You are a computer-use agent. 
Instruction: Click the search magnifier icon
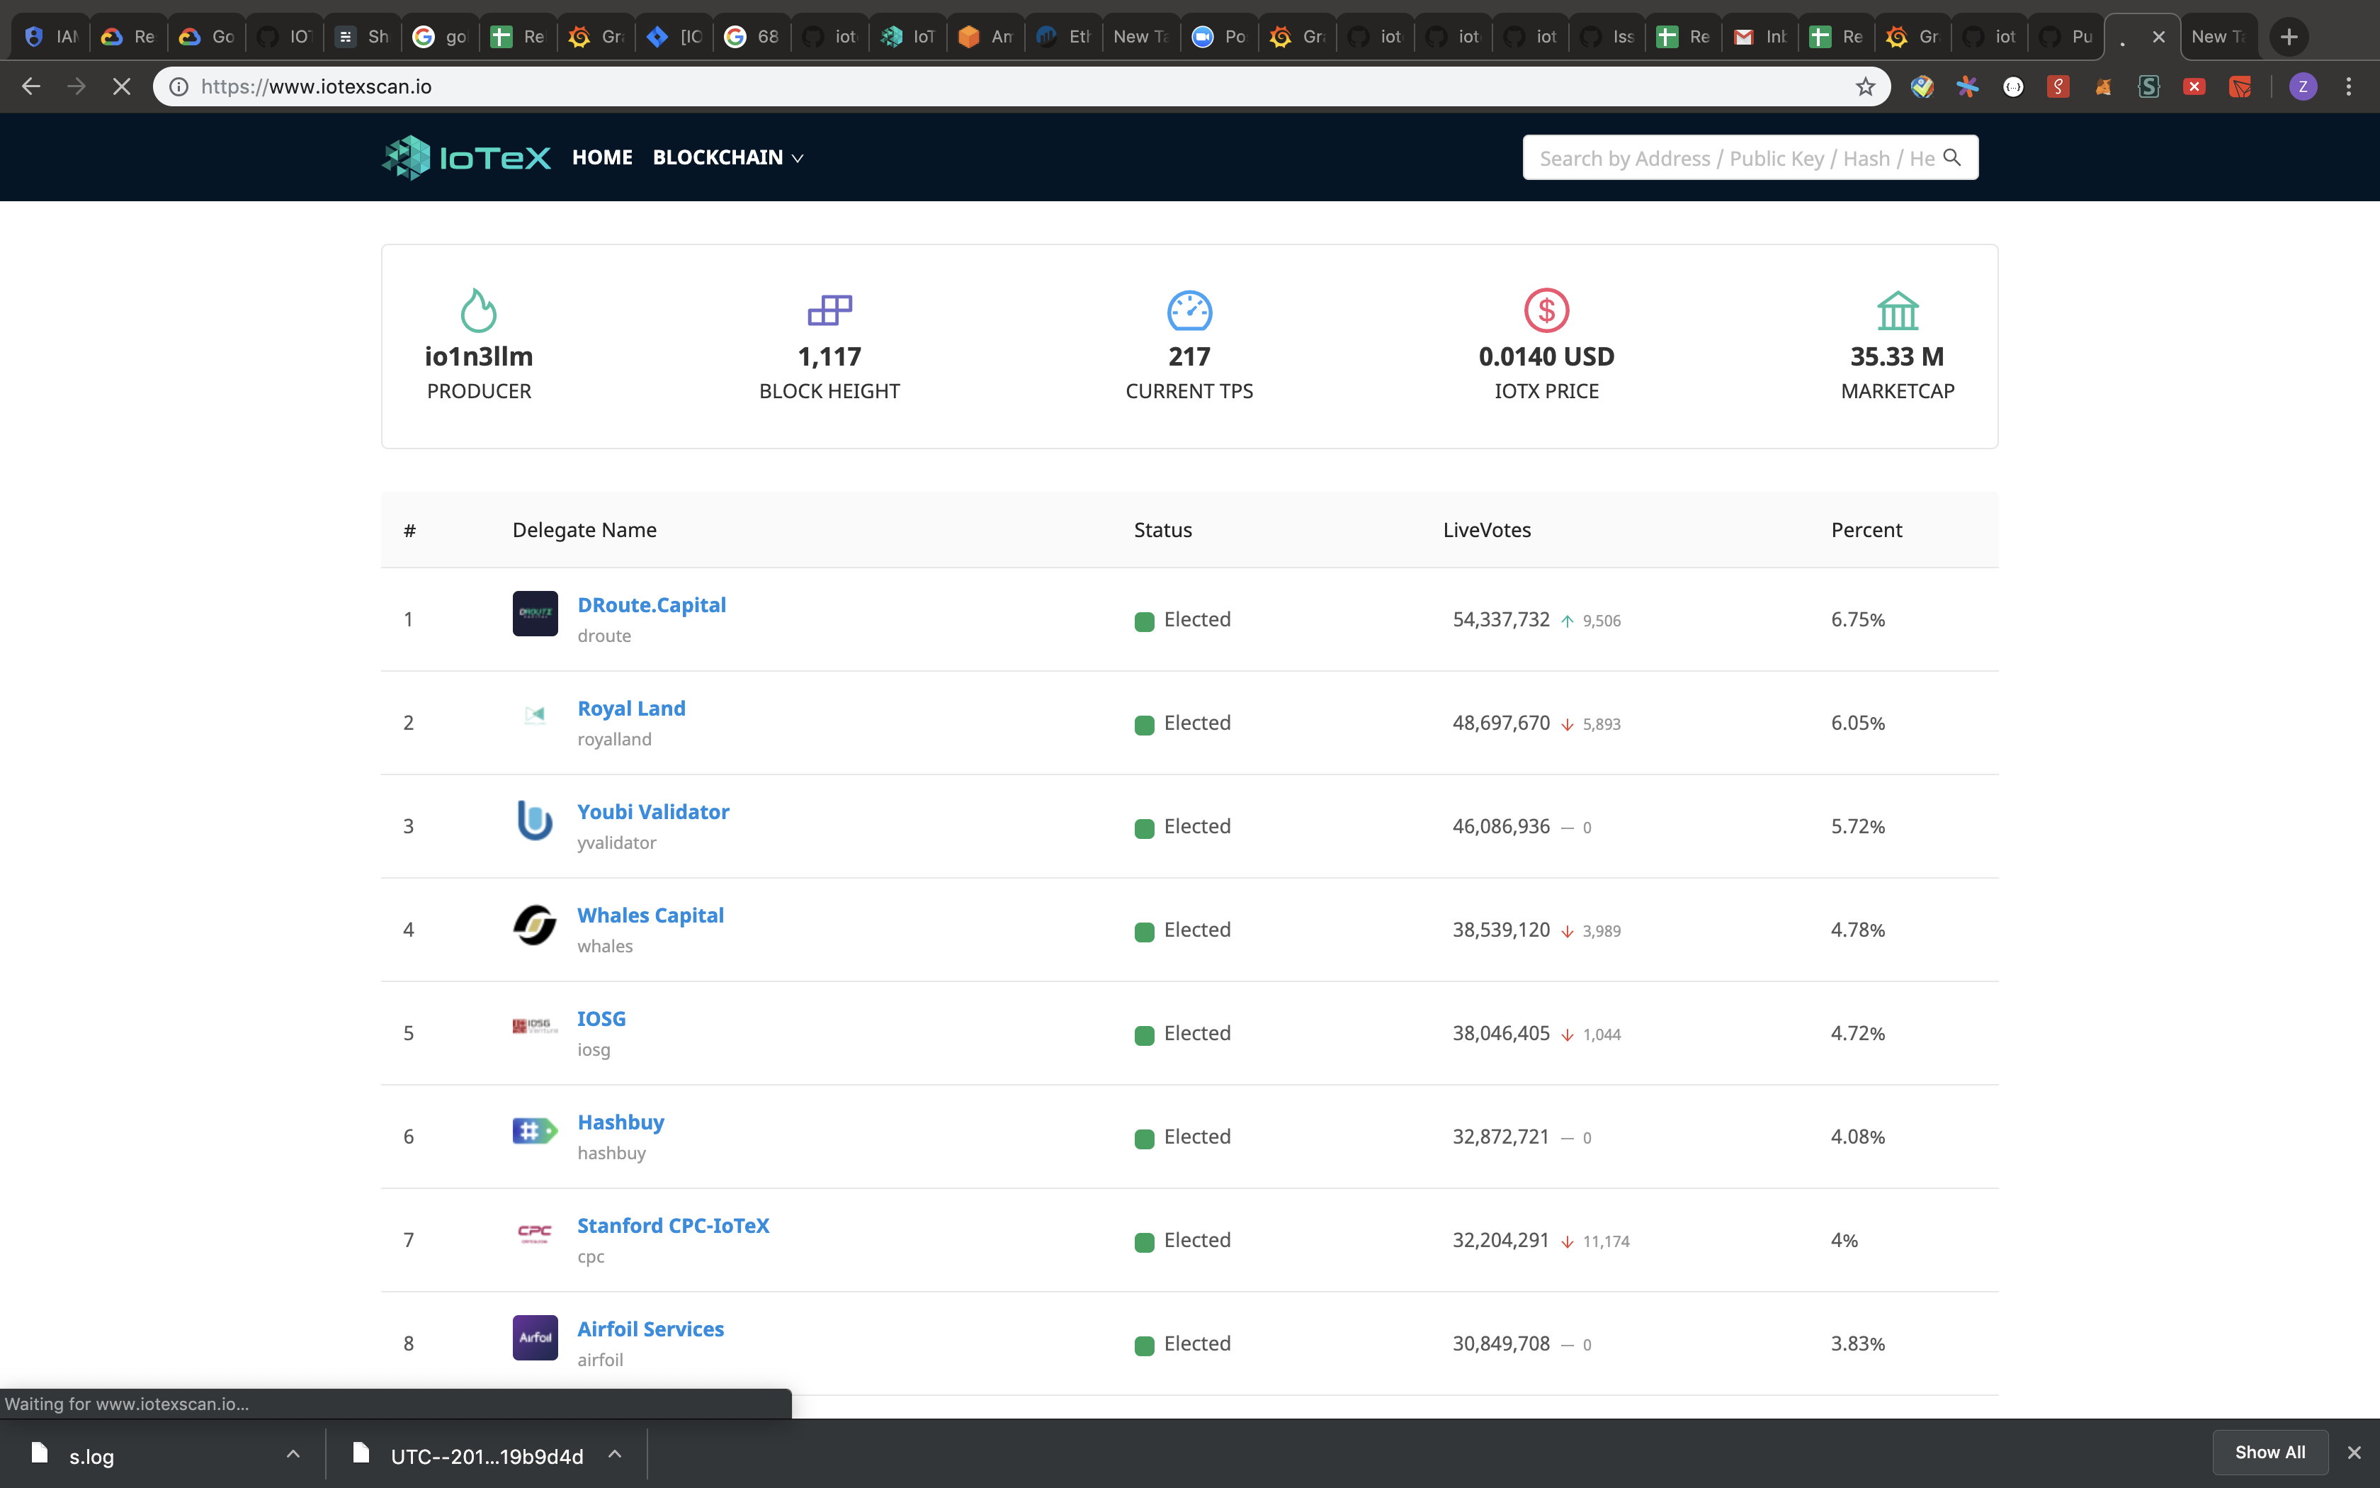tap(1951, 157)
